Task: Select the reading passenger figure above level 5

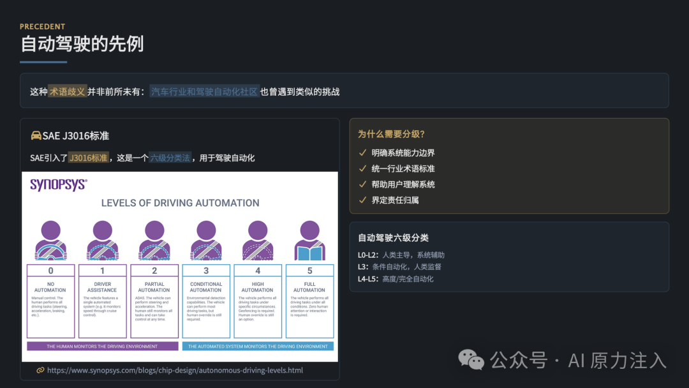Action: pos(310,240)
